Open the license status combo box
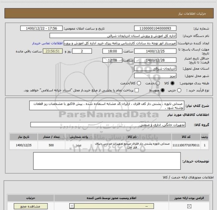Screen dimensions: 217x210 112,206
